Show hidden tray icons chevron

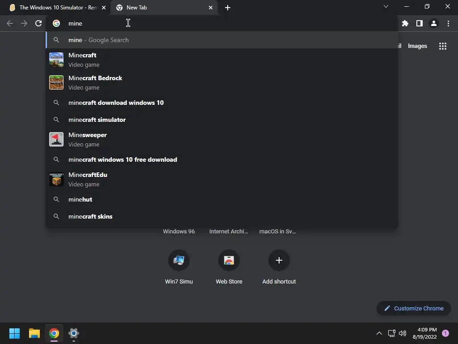(379, 333)
